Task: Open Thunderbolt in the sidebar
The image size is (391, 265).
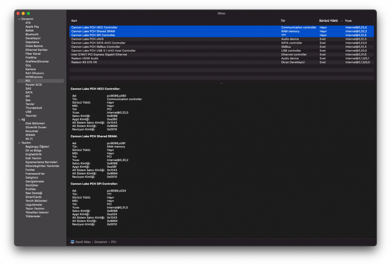Action: [34, 108]
